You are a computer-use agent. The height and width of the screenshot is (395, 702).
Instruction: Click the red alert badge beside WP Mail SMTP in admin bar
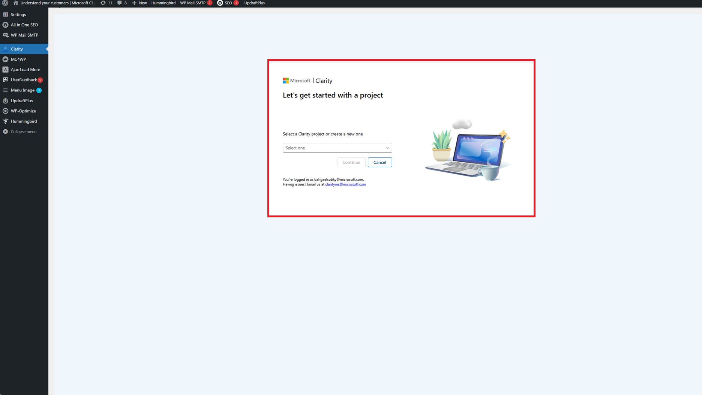(x=210, y=3)
